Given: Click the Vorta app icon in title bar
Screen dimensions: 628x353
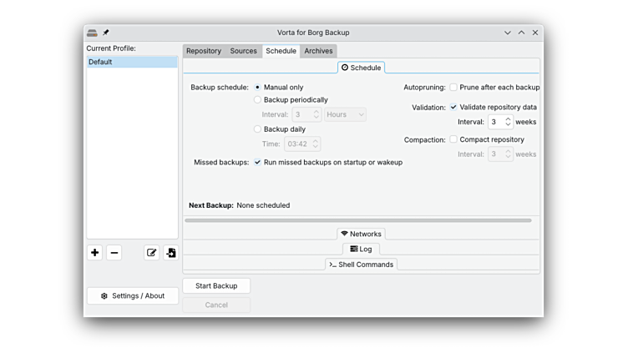Looking at the screenshot, I should (x=92, y=33).
